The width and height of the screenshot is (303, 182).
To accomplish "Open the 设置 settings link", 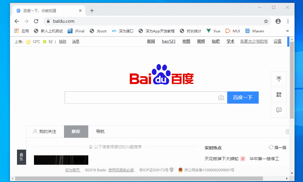I will coord(278,41).
